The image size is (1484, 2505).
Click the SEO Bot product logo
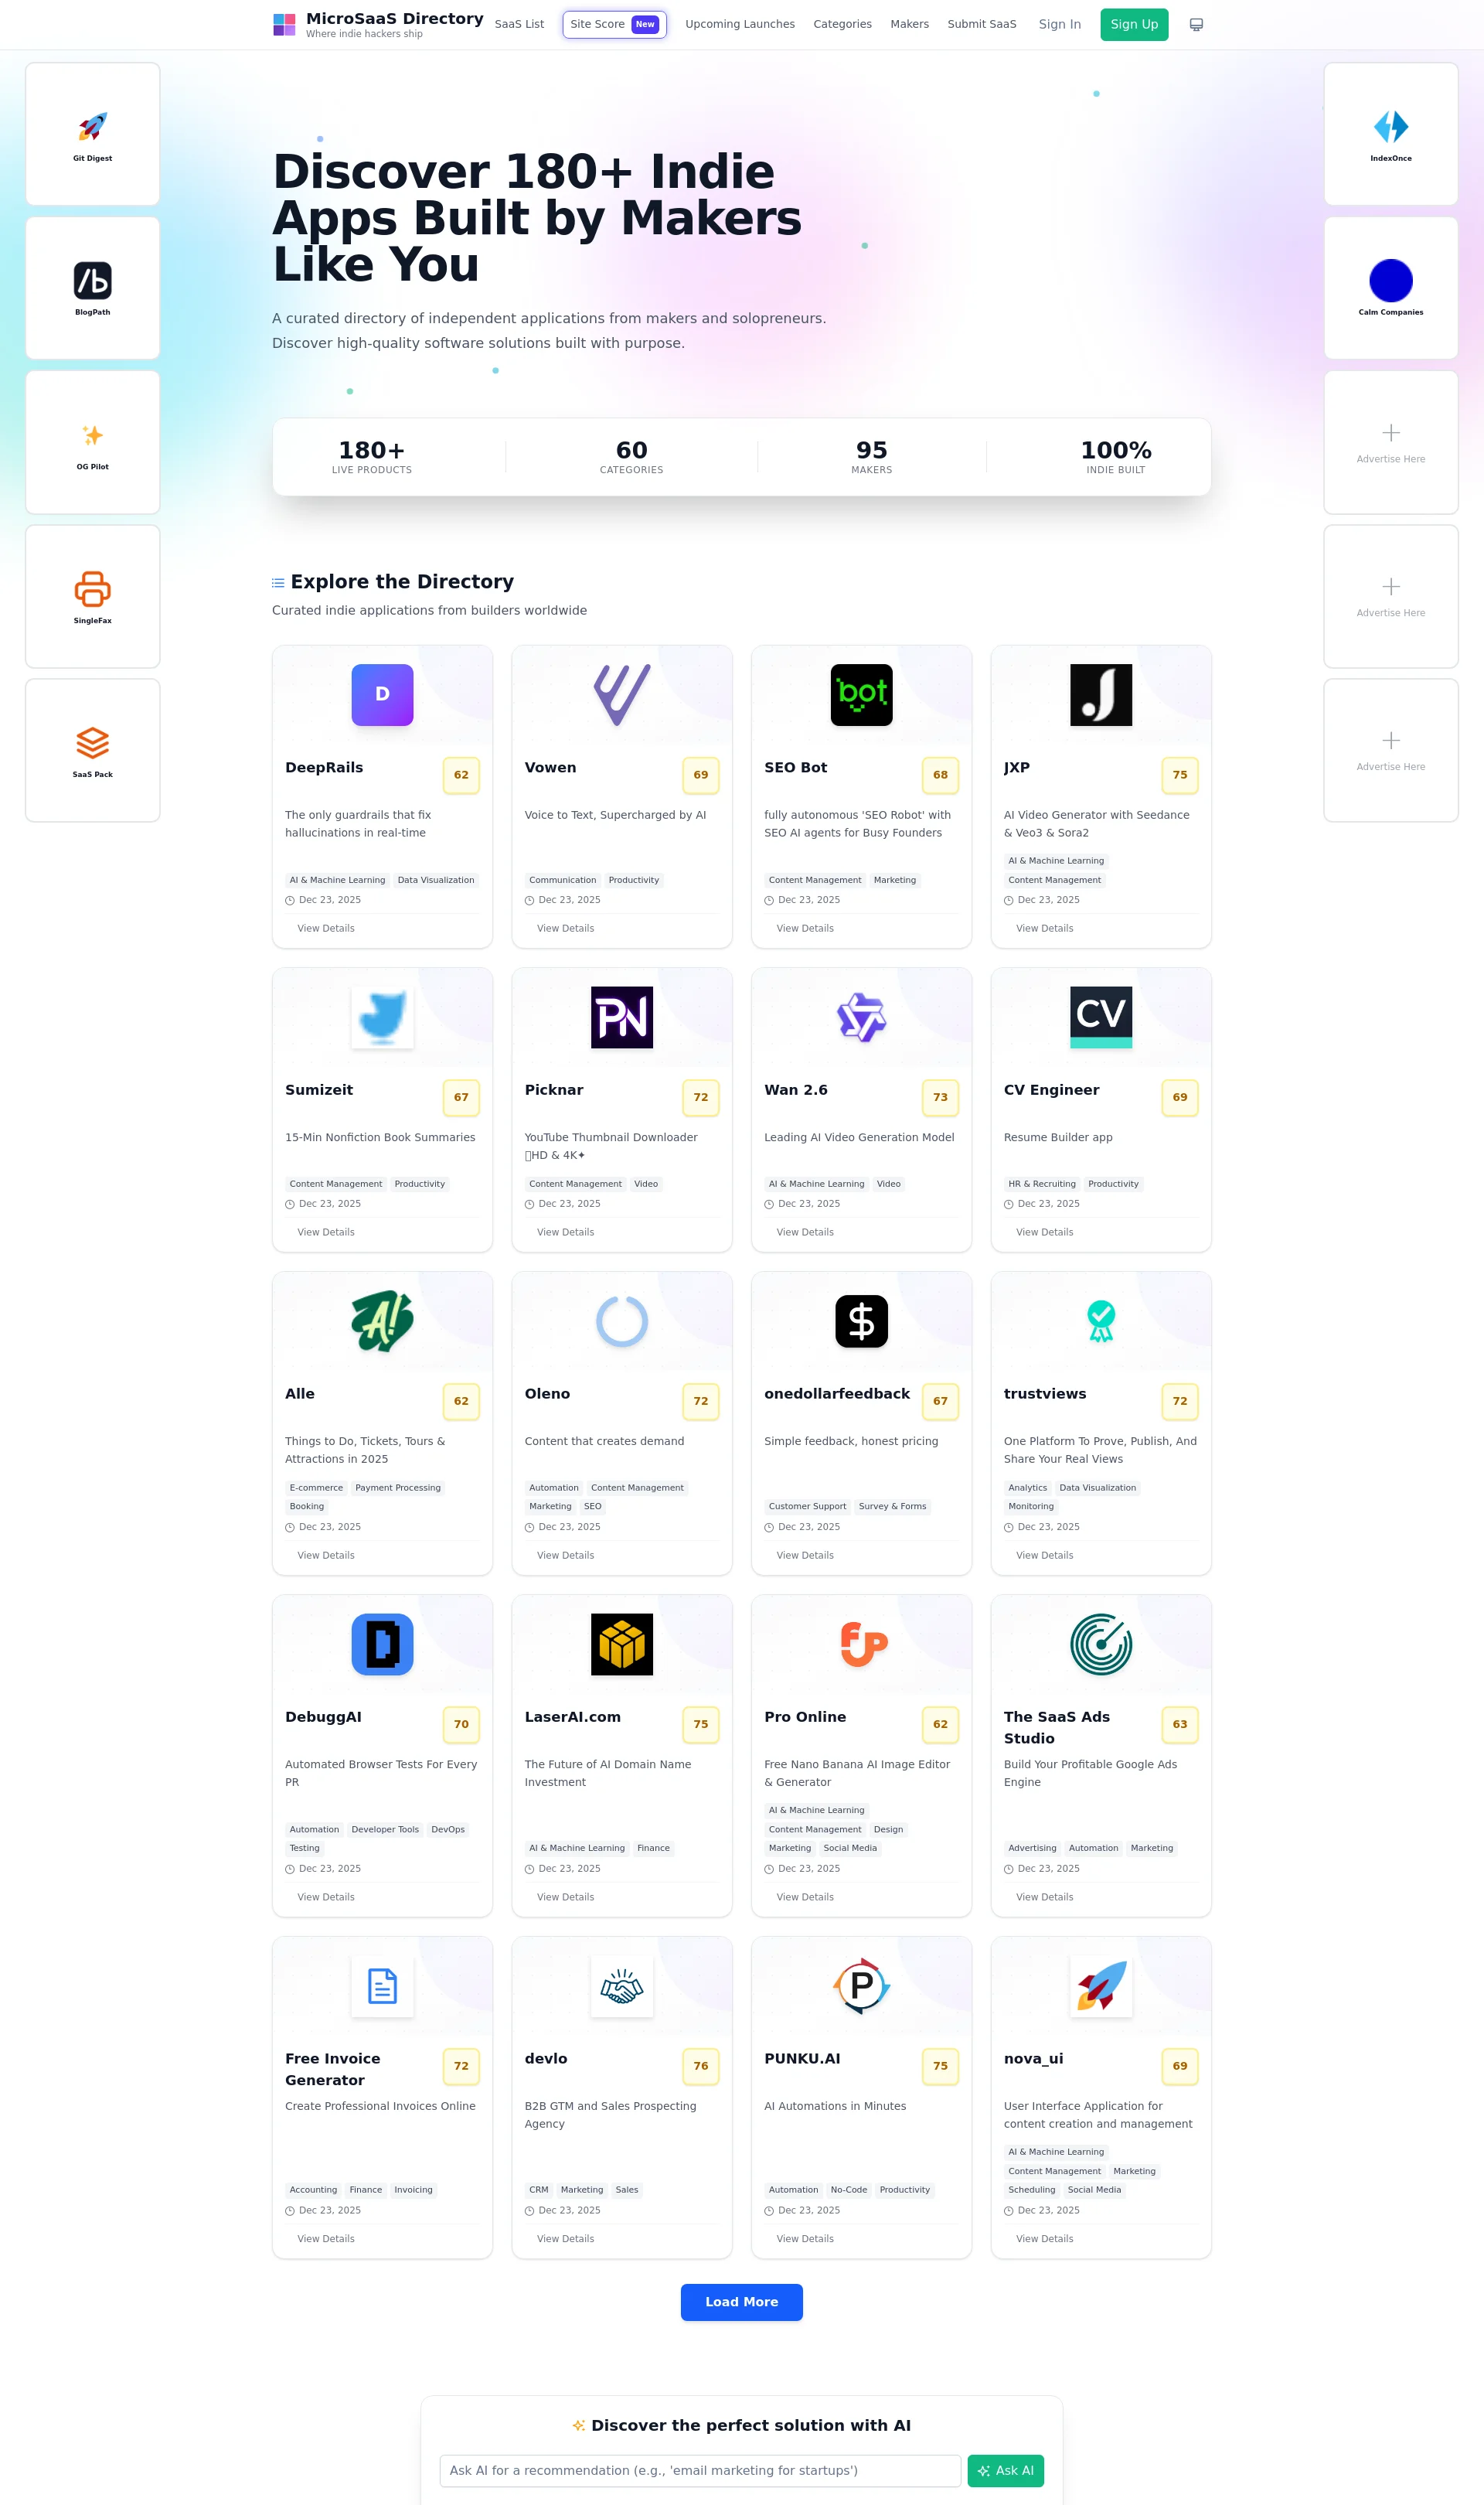[x=861, y=695]
